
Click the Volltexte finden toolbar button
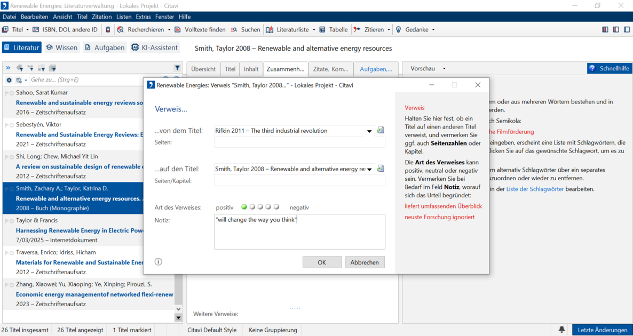point(200,29)
